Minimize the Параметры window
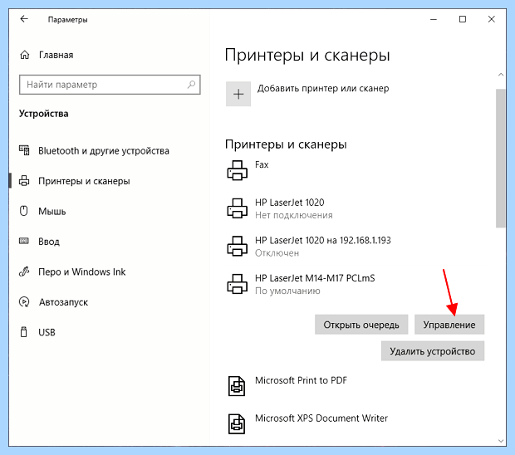The image size is (515, 455). point(434,19)
